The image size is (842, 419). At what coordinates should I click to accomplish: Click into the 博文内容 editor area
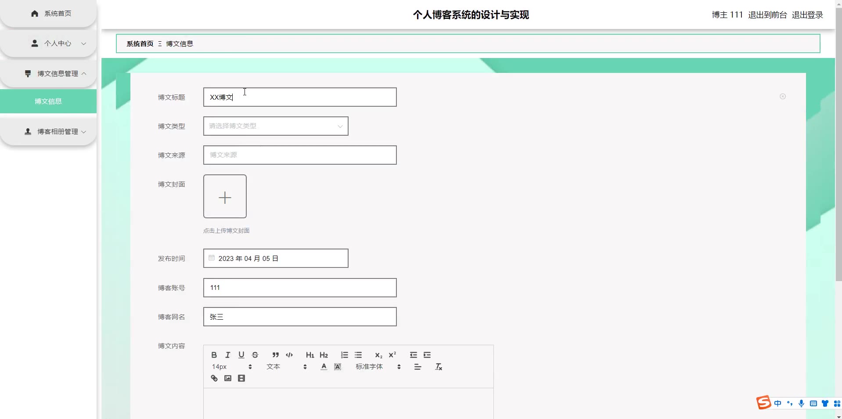click(348, 403)
